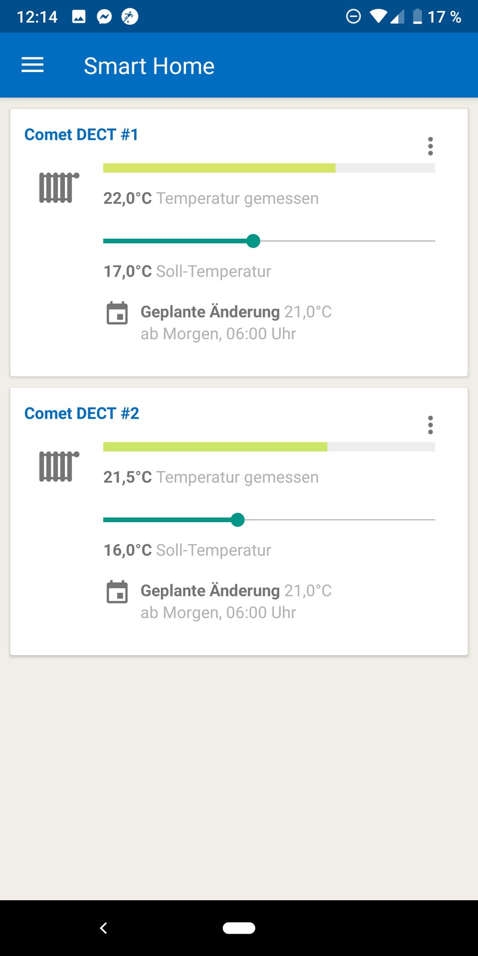Viewport: 478px width, 956px height.
Task: Tap the do-not-disturb icon in status bar
Action: pyautogui.click(x=353, y=17)
